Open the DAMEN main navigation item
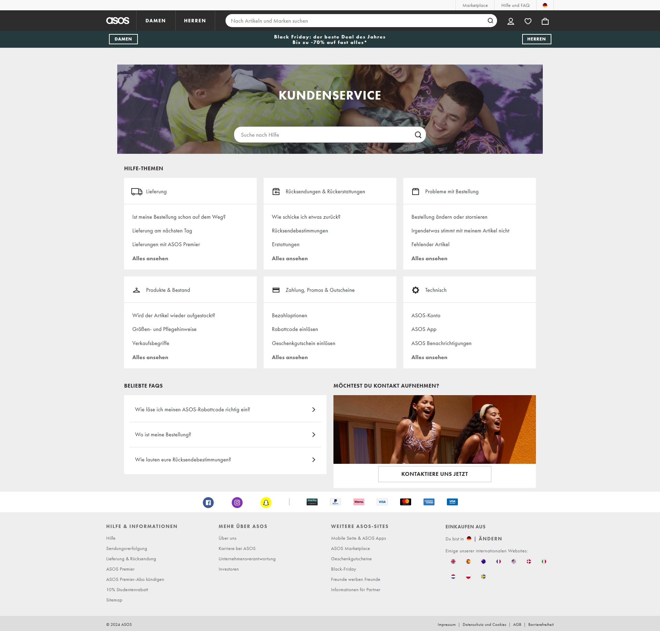660x631 pixels. pyautogui.click(x=155, y=21)
